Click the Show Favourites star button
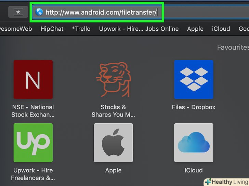249x186 pixels. coord(18,12)
